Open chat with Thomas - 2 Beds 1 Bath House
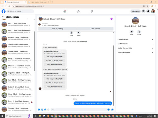Viewport: 158px width, 118px height. 18,109
